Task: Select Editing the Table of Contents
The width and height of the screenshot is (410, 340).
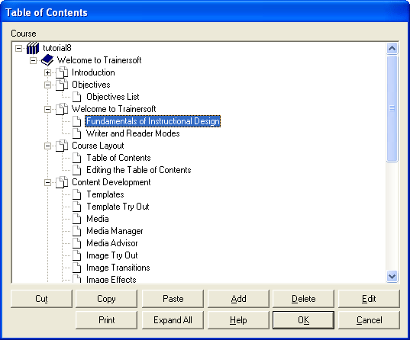Action: (139, 170)
